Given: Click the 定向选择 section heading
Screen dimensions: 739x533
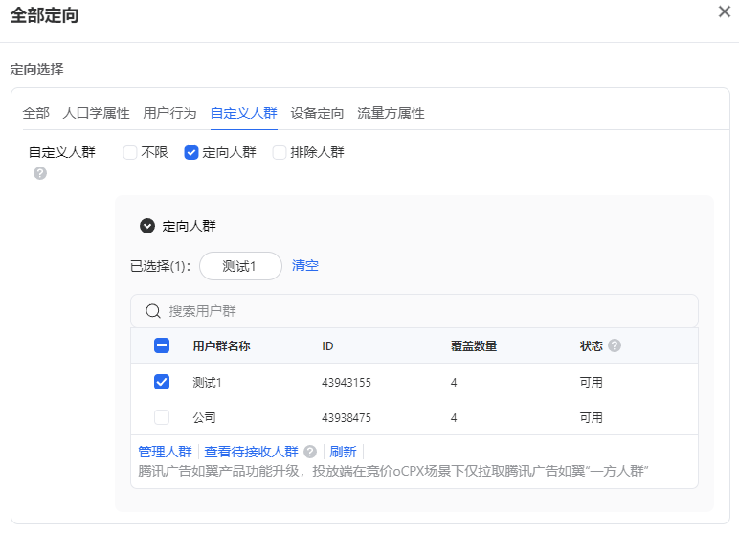Looking at the screenshot, I should click(x=36, y=69).
